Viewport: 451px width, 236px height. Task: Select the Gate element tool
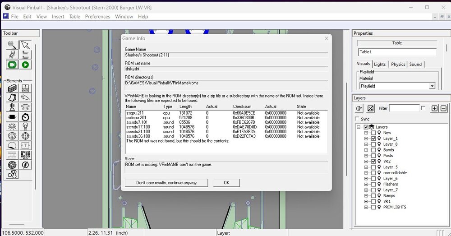[x=25, y=88]
